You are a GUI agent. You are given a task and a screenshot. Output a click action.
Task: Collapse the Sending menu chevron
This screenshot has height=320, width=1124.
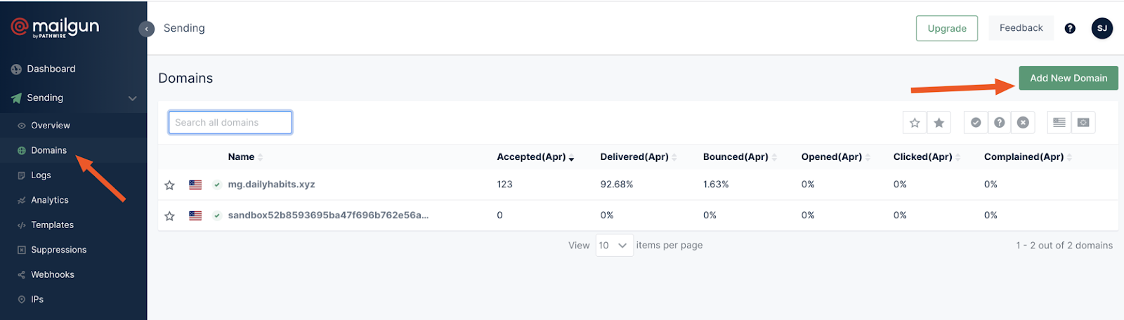tap(132, 98)
